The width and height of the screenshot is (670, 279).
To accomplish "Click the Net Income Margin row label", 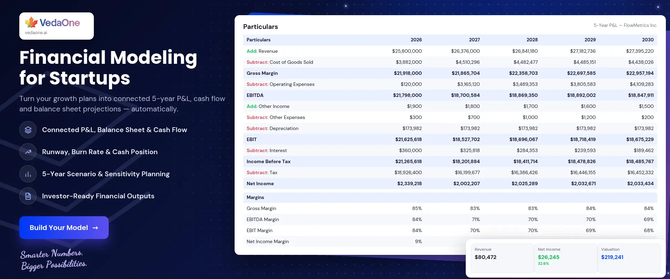I will (x=268, y=241).
